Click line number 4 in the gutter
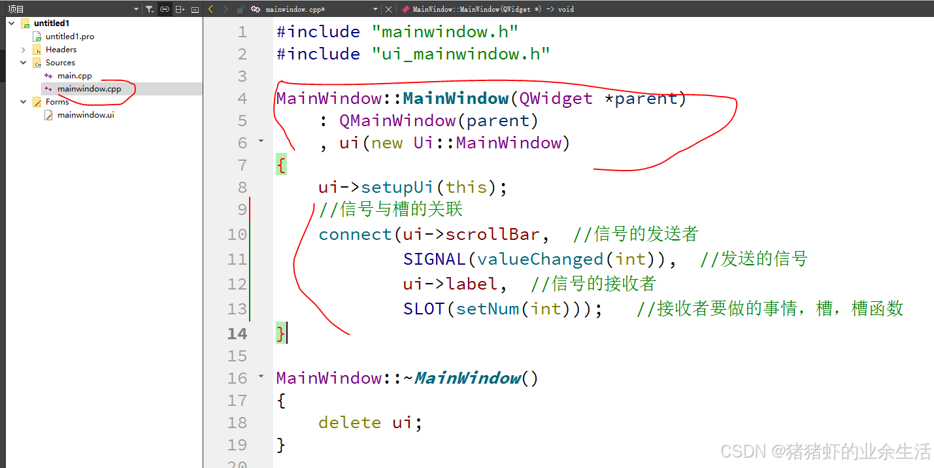Screen dimensions: 934x468 (242, 99)
